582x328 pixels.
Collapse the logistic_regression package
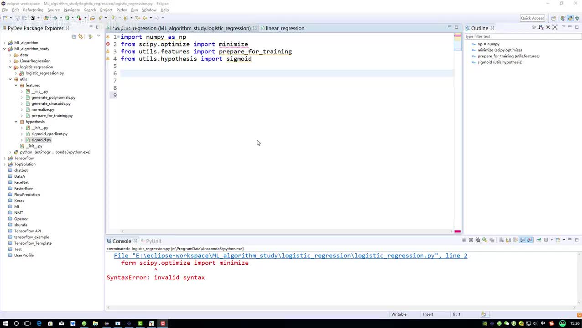(10, 67)
